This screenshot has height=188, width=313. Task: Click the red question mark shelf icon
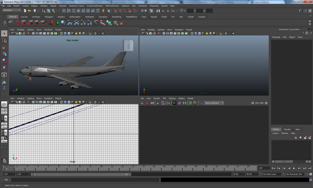(17, 23)
